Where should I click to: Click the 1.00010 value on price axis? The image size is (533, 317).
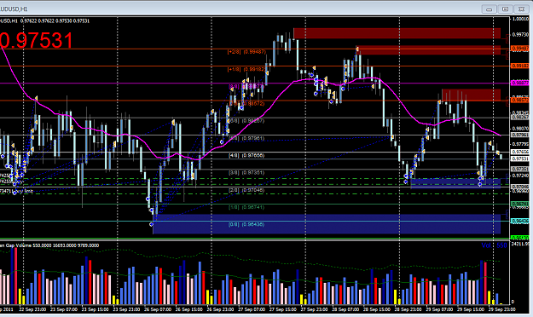click(520, 19)
